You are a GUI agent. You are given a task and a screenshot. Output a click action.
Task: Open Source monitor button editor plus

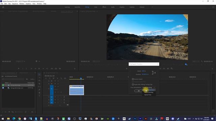[75, 69]
